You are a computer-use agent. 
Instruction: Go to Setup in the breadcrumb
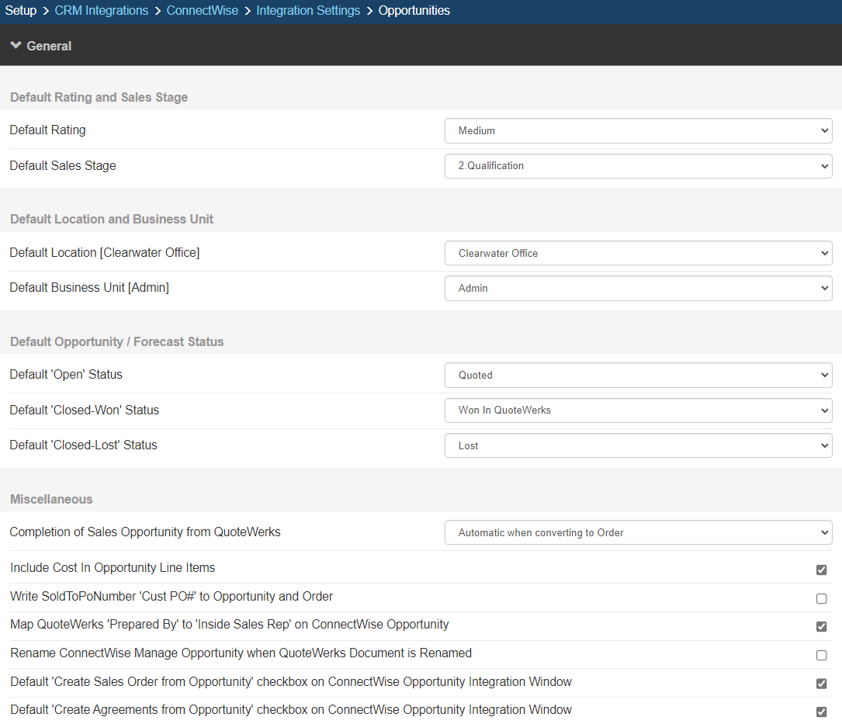coord(21,11)
